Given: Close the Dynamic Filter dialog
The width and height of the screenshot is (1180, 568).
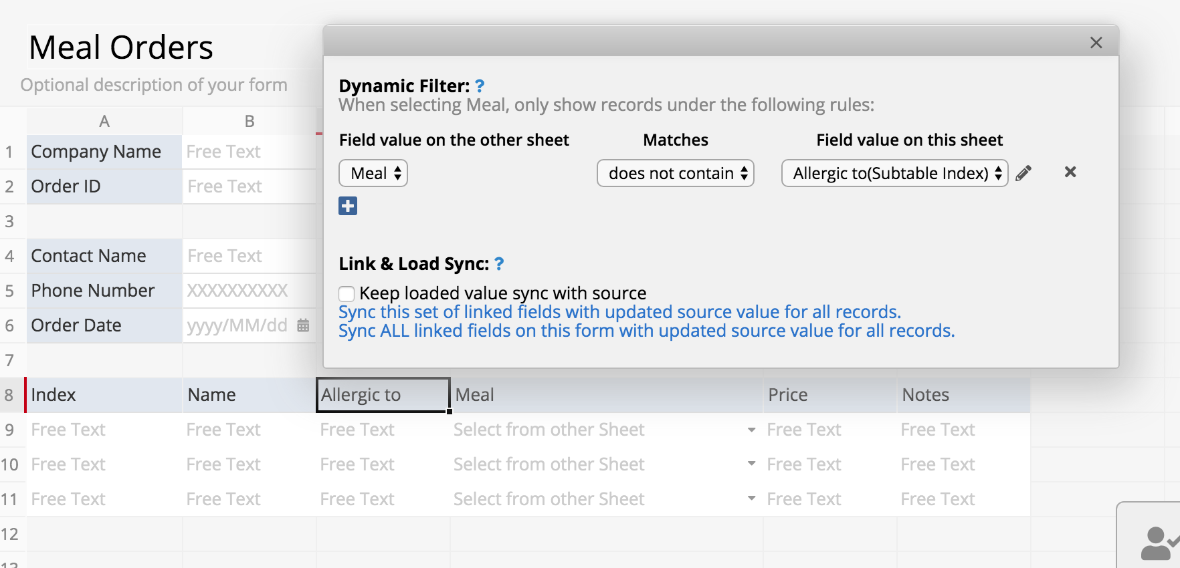Looking at the screenshot, I should [1096, 43].
